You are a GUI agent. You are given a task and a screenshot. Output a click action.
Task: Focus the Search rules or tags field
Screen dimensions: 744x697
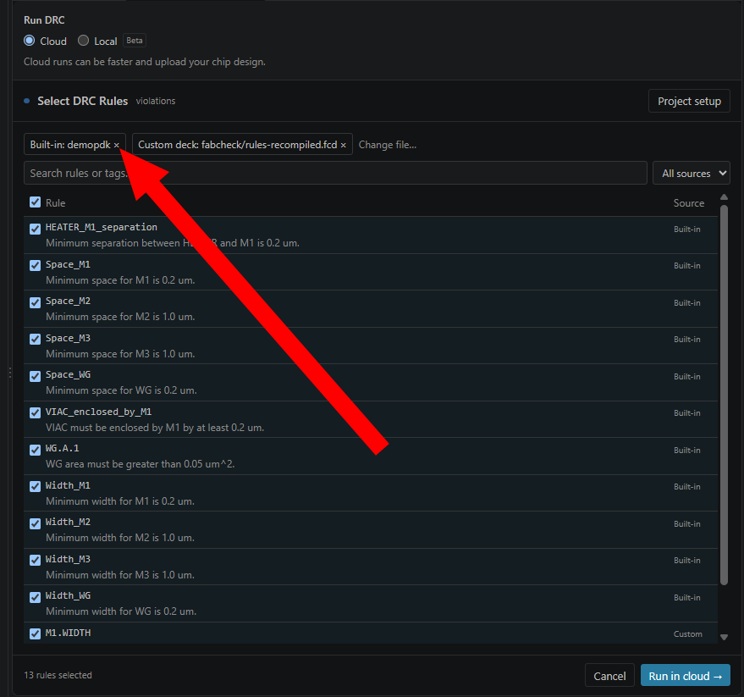[x=335, y=174]
